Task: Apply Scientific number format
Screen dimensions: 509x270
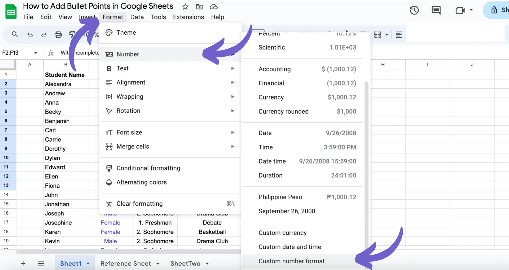Action: click(302, 47)
